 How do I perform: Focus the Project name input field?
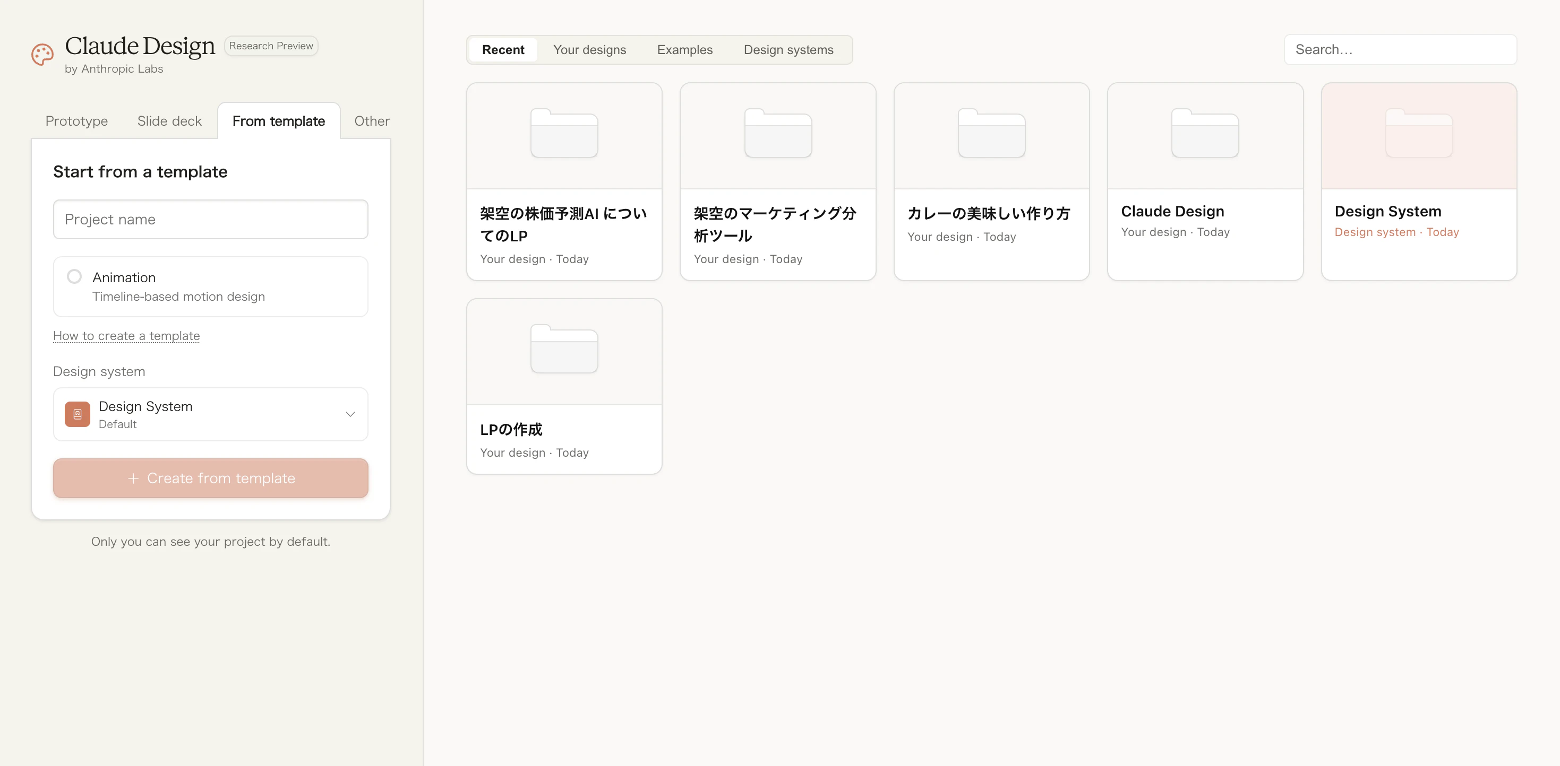[211, 219]
